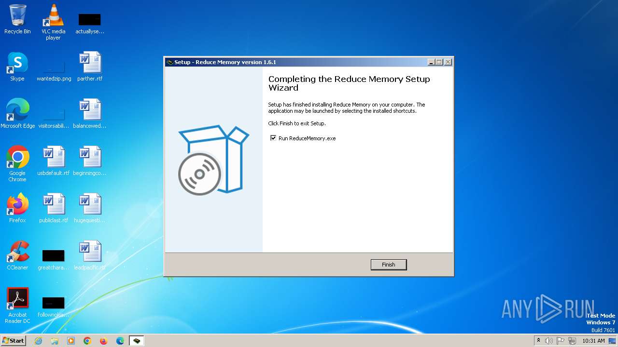Open the Windows Start menu
Viewport: 618px width, 347px height.
pyautogui.click(x=14, y=340)
